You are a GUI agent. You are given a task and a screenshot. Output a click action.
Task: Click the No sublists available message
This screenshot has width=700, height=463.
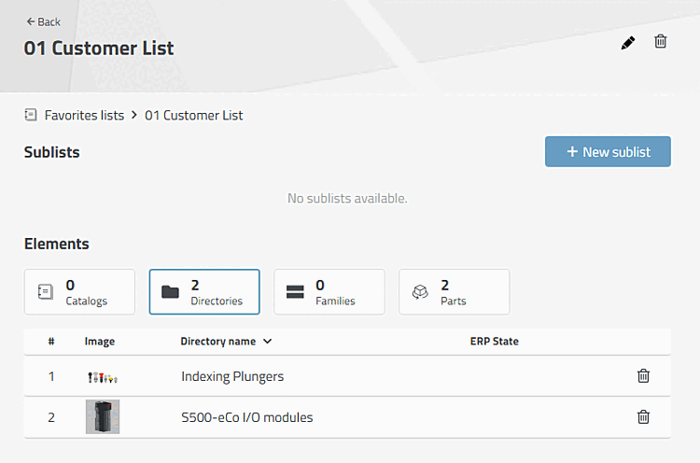tap(347, 198)
